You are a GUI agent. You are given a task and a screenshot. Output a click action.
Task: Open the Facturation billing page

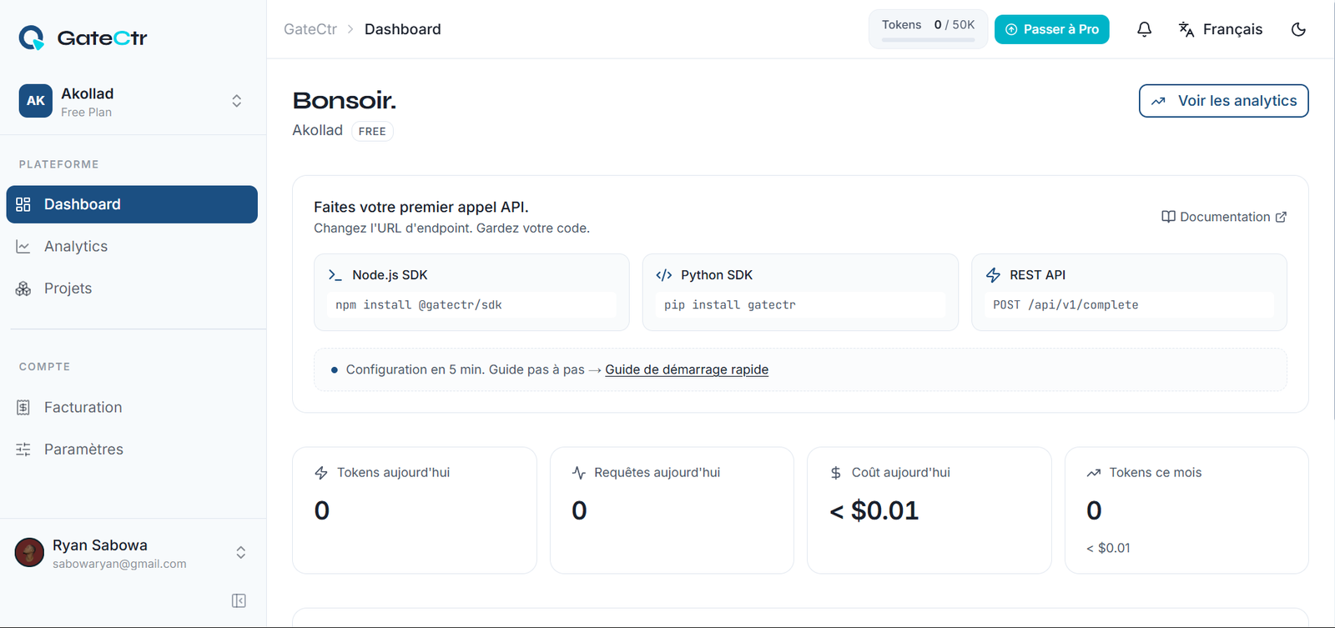click(83, 408)
